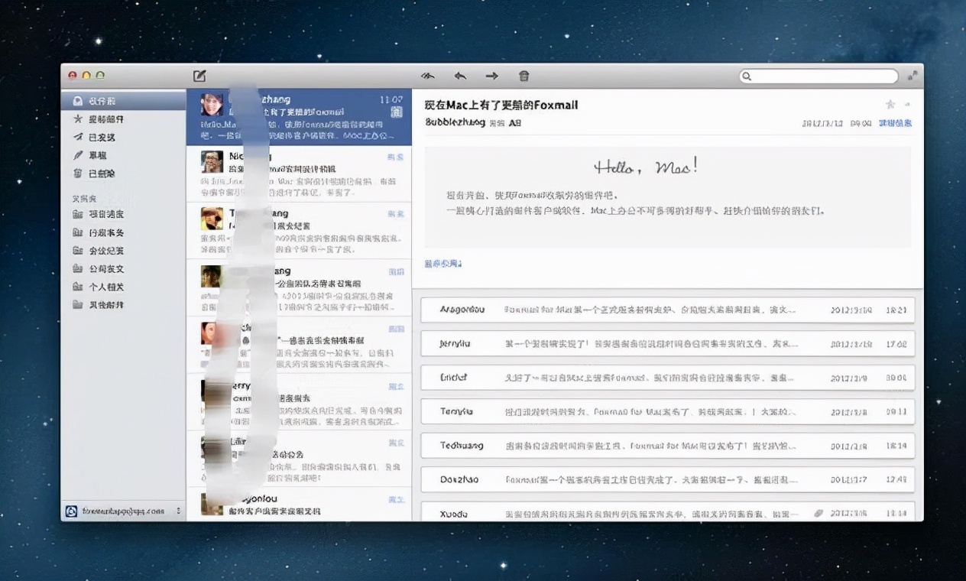Enter full screen using the diagonal arrows icon
Viewport: 966px width, 581px height.
(912, 76)
